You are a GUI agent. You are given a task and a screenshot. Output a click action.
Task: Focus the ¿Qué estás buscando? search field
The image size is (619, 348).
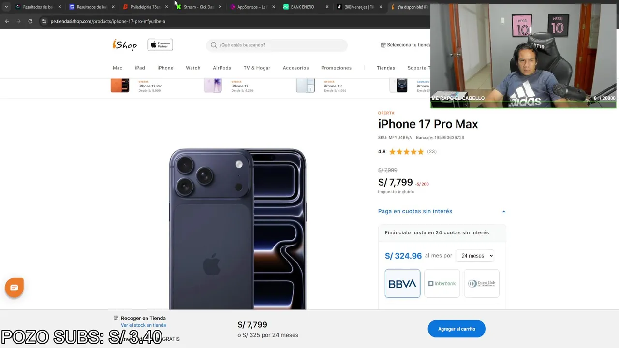click(x=280, y=45)
